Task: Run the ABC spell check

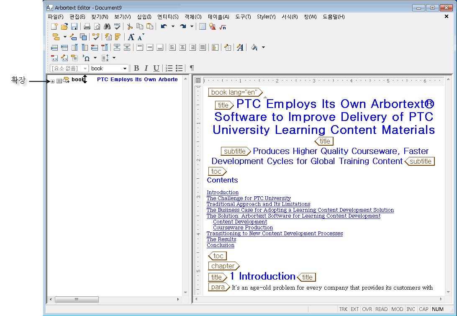Action: pos(117,27)
